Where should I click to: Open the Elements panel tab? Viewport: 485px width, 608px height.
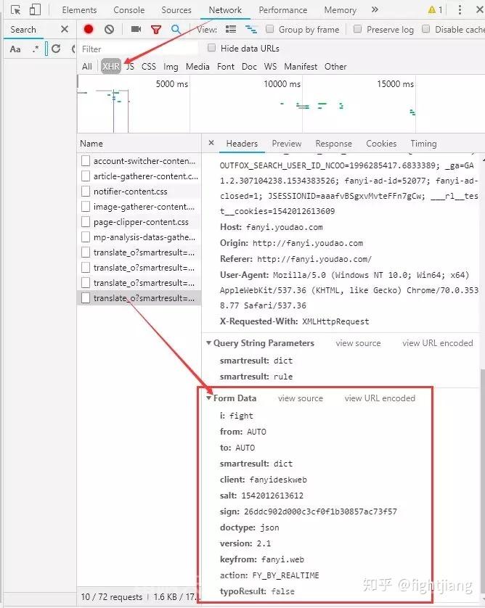pyautogui.click(x=79, y=9)
